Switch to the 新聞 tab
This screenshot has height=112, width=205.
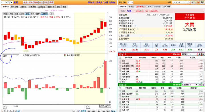(x=150, y=7)
